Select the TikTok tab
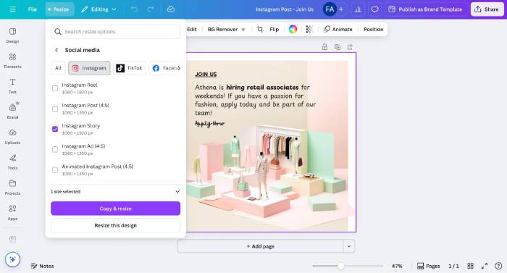The height and width of the screenshot is (273, 507). pyautogui.click(x=130, y=68)
